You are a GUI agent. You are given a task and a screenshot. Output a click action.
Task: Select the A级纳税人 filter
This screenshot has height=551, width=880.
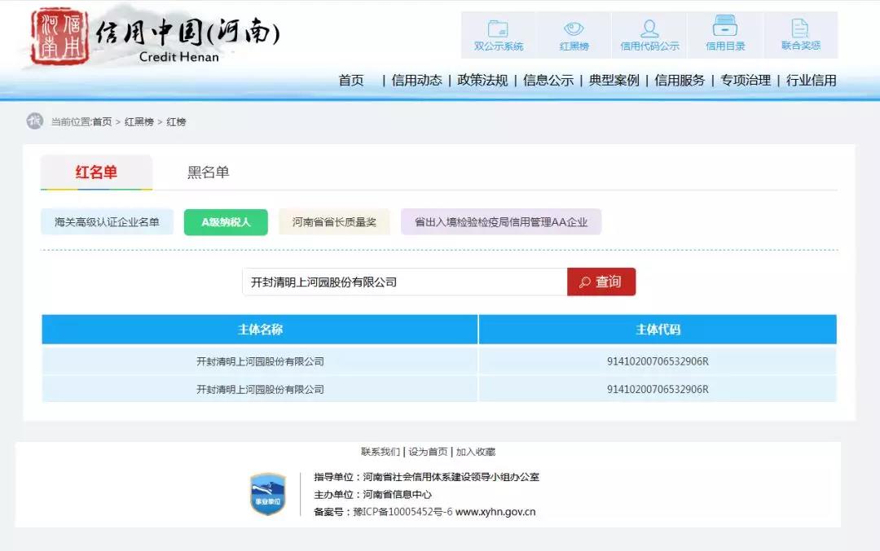226,222
